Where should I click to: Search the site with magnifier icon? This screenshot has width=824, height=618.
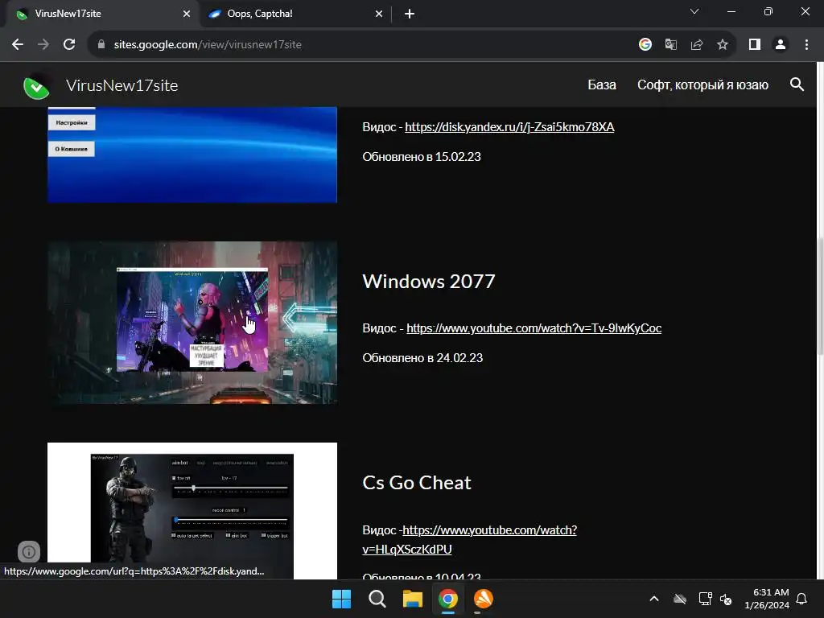(x=797, y=84)
